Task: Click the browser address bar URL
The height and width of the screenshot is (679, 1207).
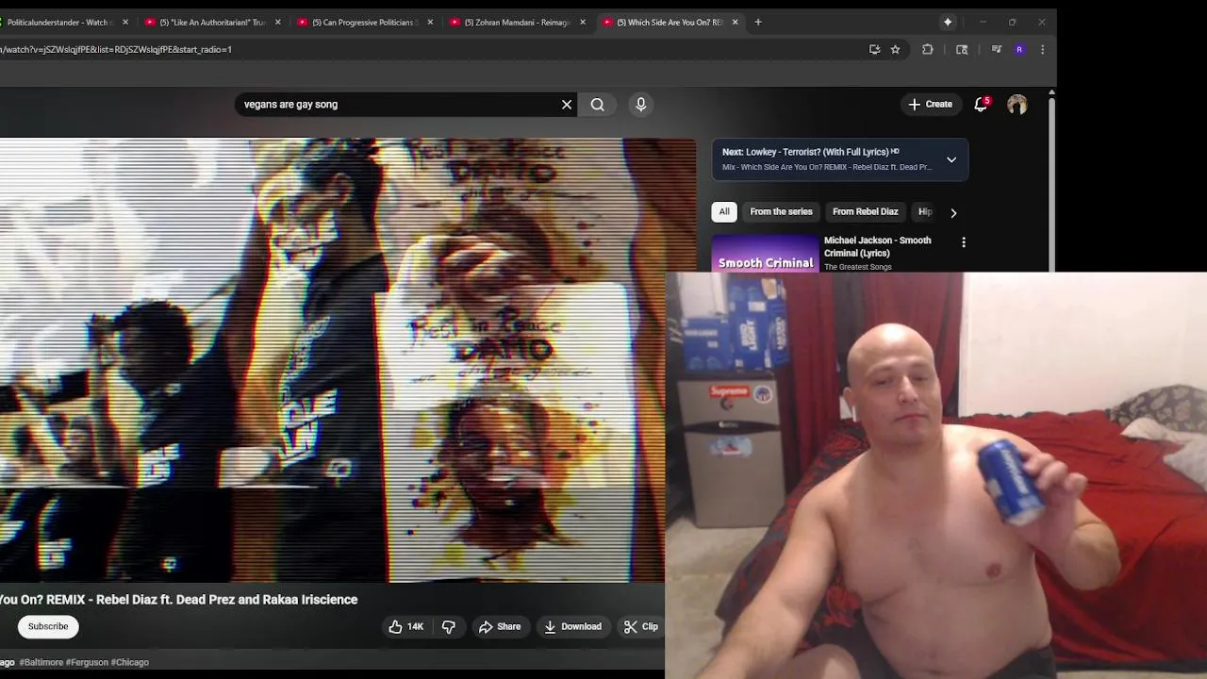Action: click(116, 49)
